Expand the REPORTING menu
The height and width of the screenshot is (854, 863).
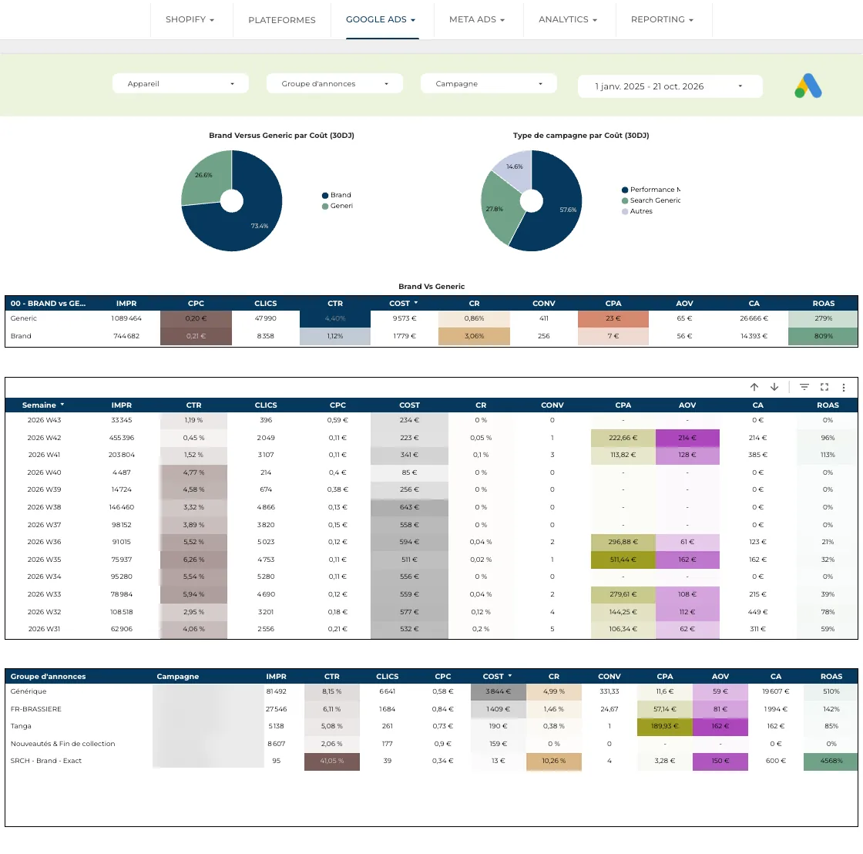662,20
